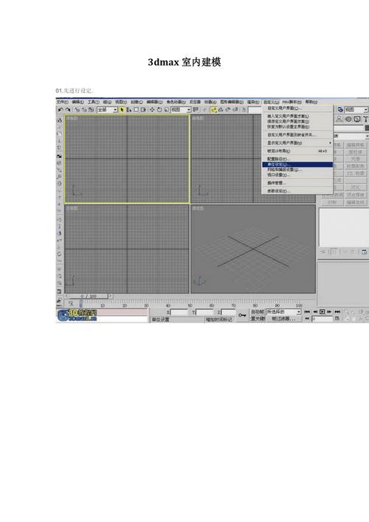Image resolution: width=369 pixels, height=522 pixels.
Task: Choose the Select and Rotate tool
Action: (159, 110)
